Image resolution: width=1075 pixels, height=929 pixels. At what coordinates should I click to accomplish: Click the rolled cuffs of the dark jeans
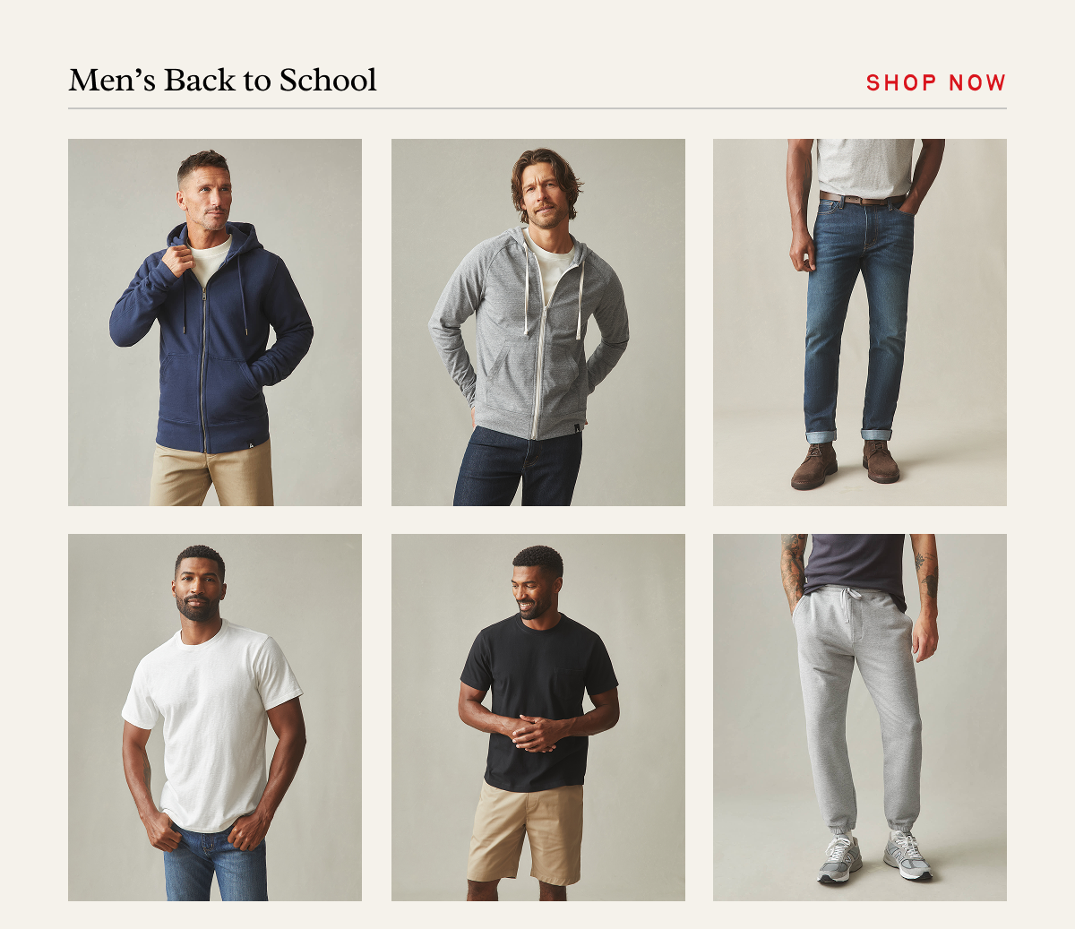click(848, 435)
